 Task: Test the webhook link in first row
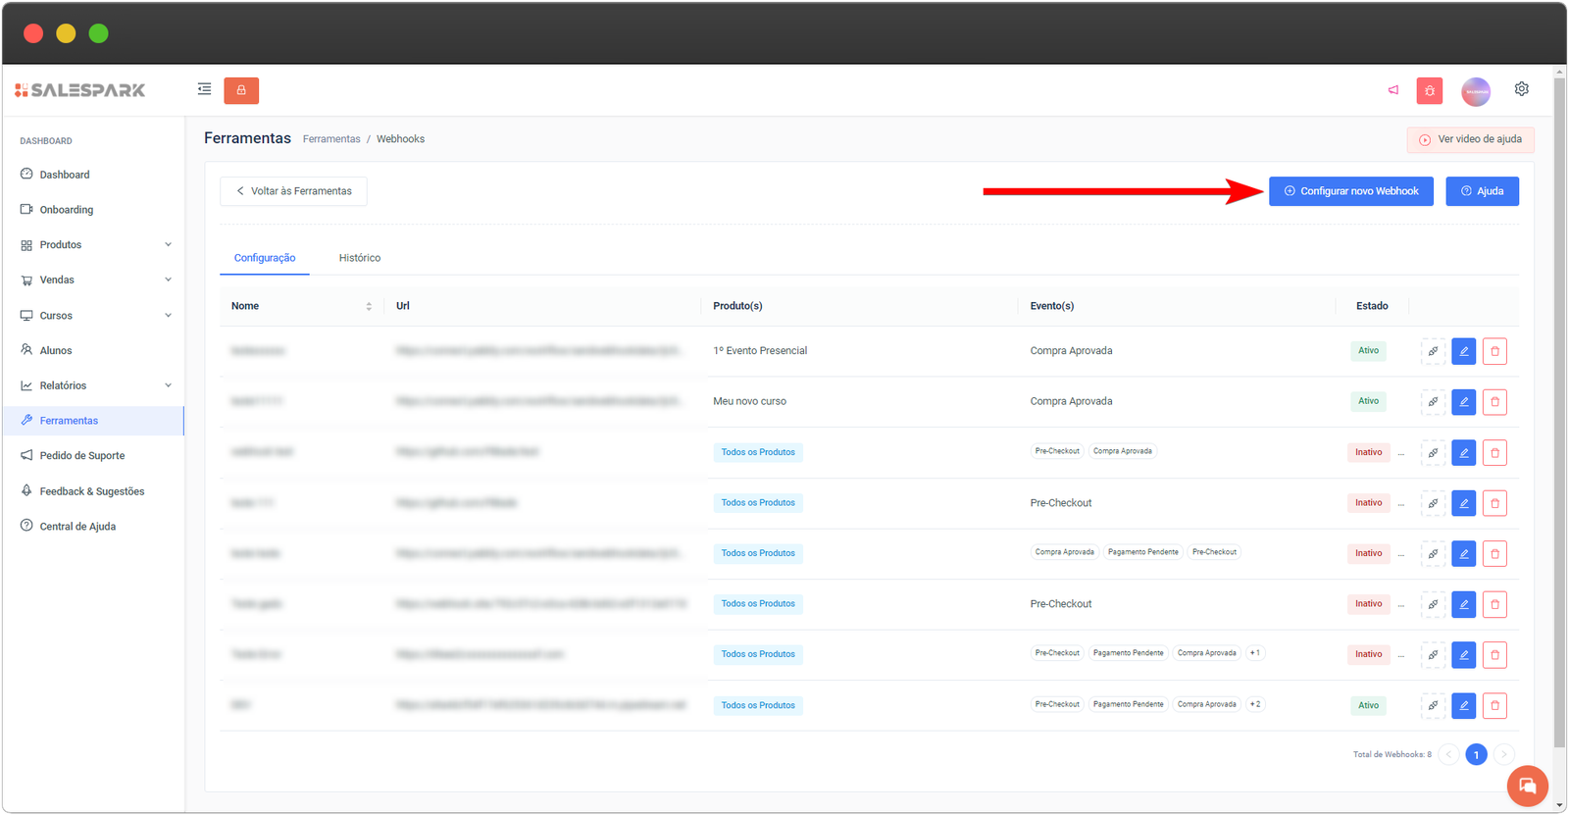1433,351
